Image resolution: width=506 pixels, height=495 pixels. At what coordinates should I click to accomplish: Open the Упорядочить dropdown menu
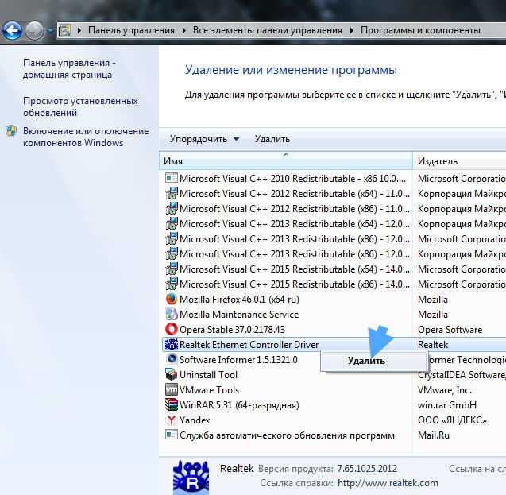point(204,139)
